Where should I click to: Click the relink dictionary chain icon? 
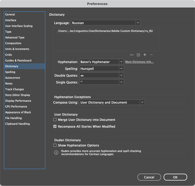point(131,55)
